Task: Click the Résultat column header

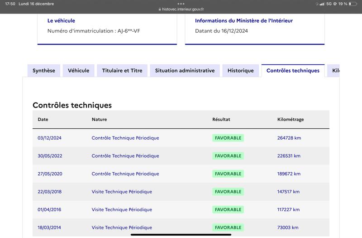Action: 221,119
